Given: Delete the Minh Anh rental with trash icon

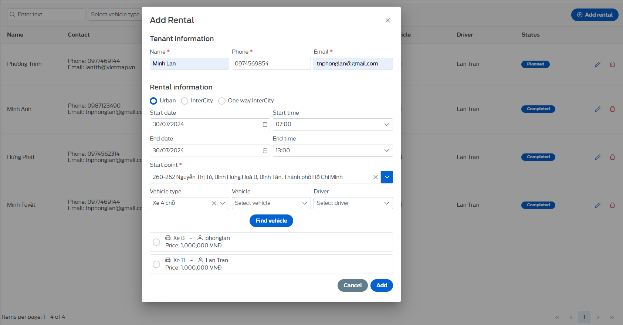Looking at the screenshot, I should point(612,109).
